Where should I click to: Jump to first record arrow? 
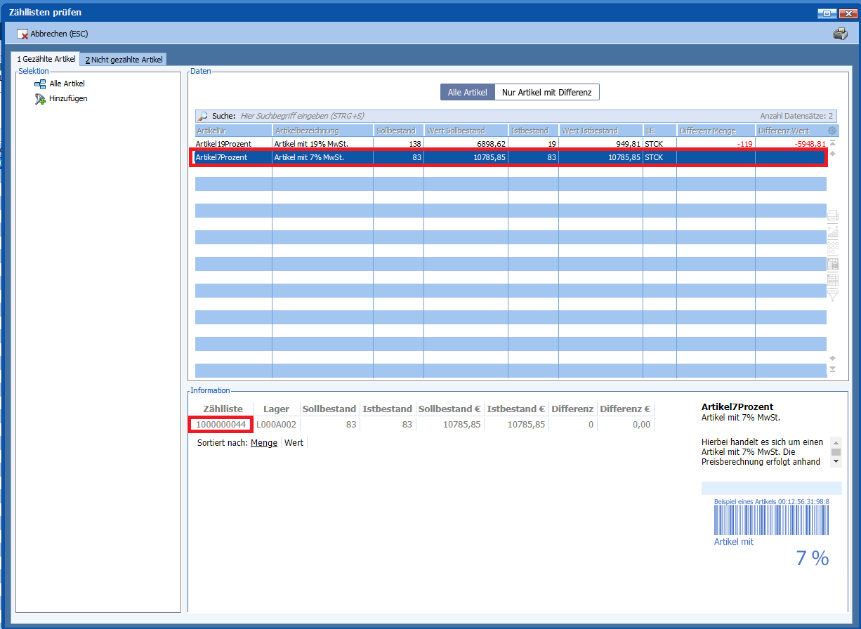pos(833,143)
